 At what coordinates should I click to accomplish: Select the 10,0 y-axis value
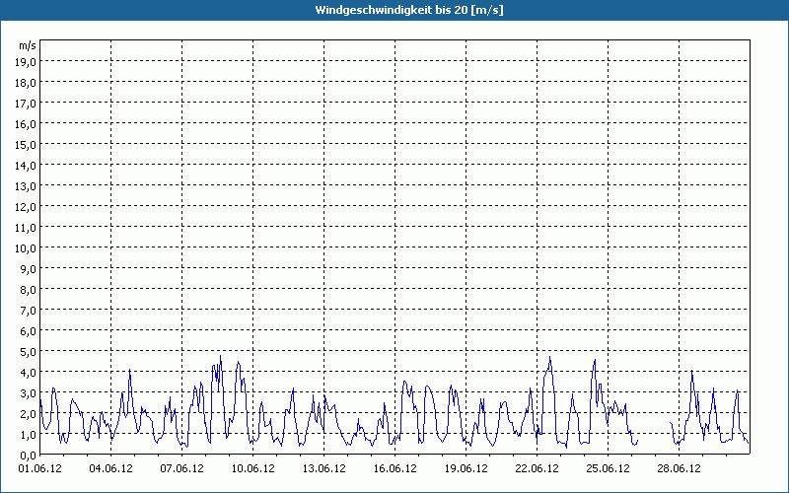point(26,248)
